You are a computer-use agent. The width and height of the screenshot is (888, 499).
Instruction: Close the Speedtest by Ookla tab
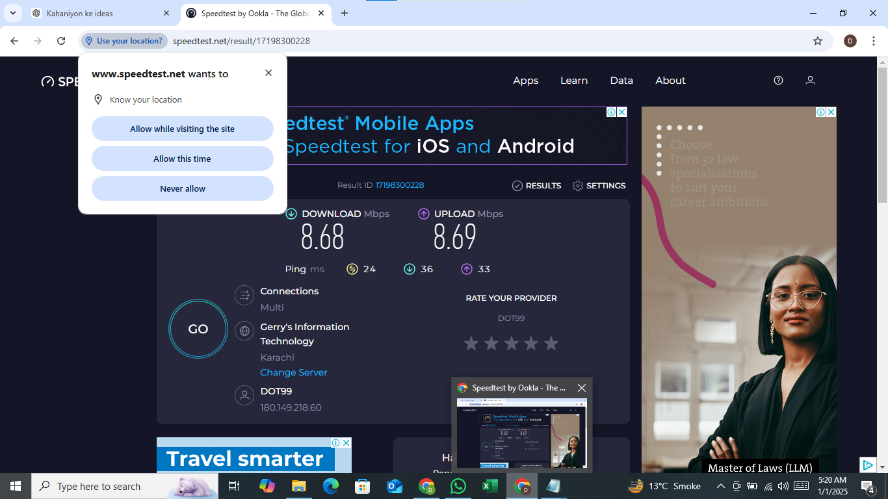pyautogui.click(x=321, y=13)
